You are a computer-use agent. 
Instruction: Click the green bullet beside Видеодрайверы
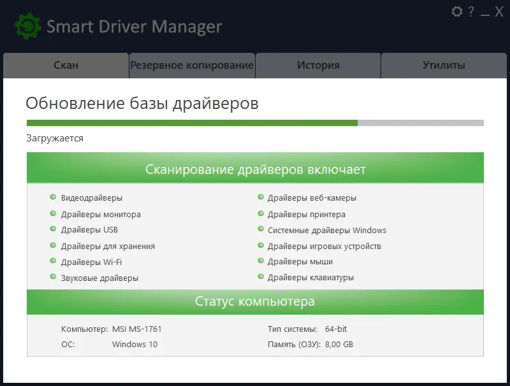click(54, 198)
